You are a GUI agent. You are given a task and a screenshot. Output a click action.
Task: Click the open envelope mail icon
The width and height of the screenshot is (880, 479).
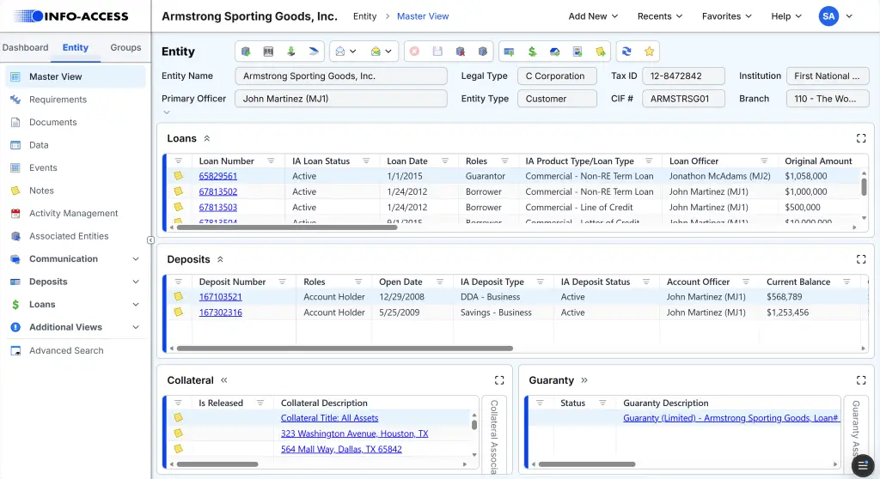(340, 52)
